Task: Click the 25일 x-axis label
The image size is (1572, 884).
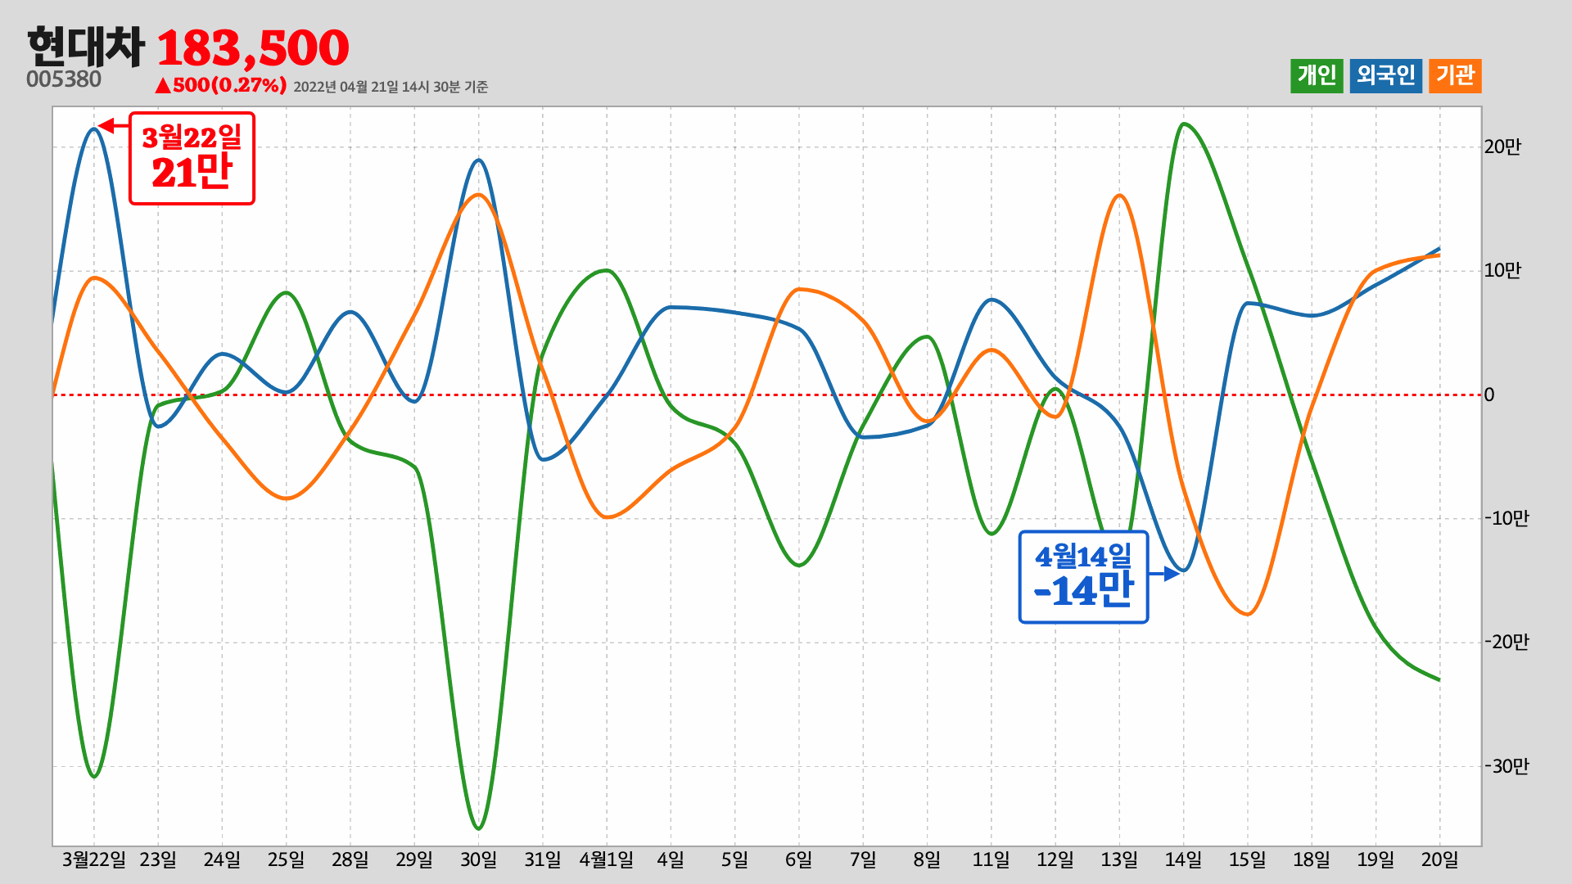Action: 286,859
